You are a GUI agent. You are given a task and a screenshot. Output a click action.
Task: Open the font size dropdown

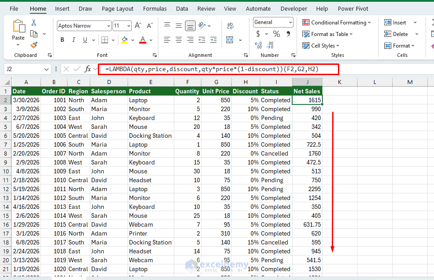[129, 26]
